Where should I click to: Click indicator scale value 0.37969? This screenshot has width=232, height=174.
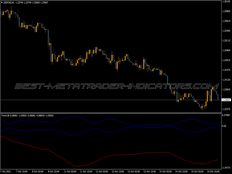pos(226,115)
